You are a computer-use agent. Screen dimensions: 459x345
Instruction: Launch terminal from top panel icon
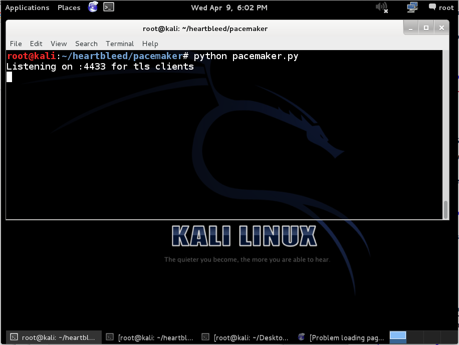point(109,7)
